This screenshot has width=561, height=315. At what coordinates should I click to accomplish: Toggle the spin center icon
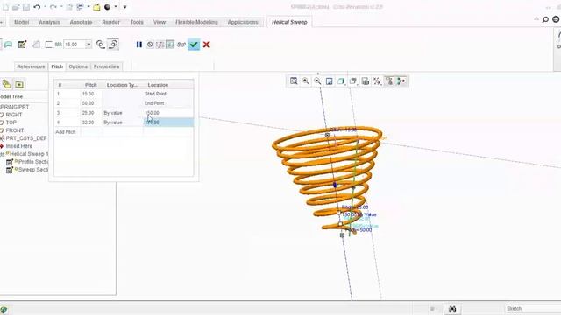[x=401, y=81]
